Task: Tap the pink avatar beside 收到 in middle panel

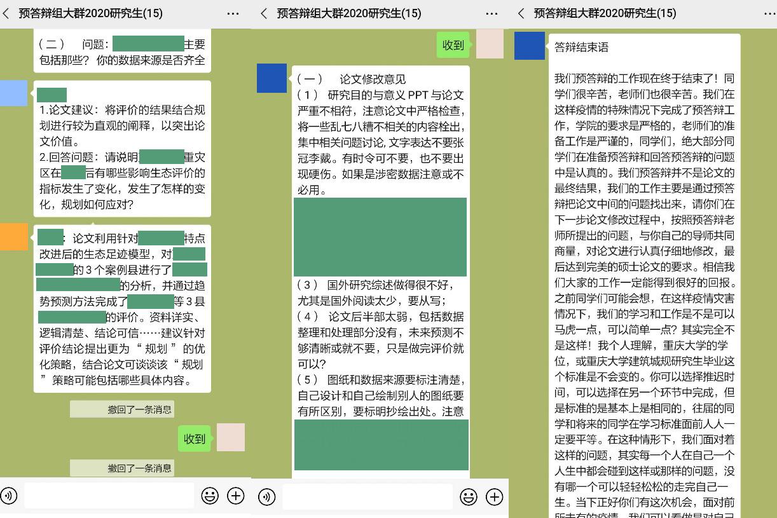Action: [x=490, y=44]
